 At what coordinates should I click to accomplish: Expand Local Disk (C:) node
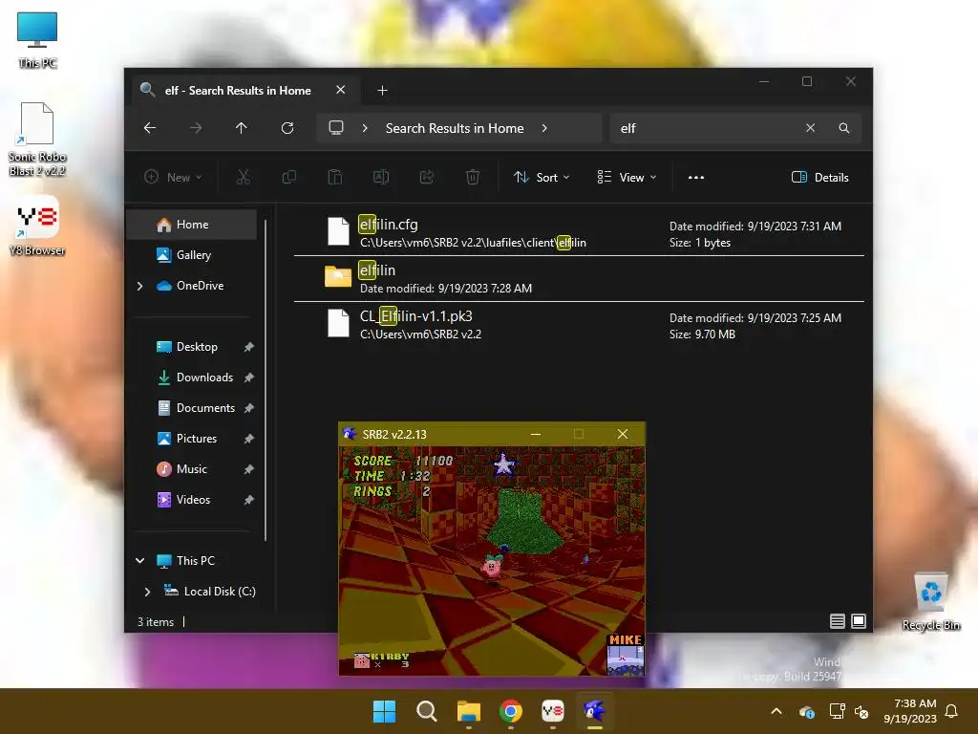pos(147,591)
